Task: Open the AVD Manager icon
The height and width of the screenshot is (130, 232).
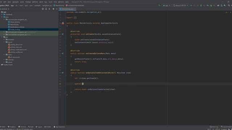Action: [x=221, y=5]
